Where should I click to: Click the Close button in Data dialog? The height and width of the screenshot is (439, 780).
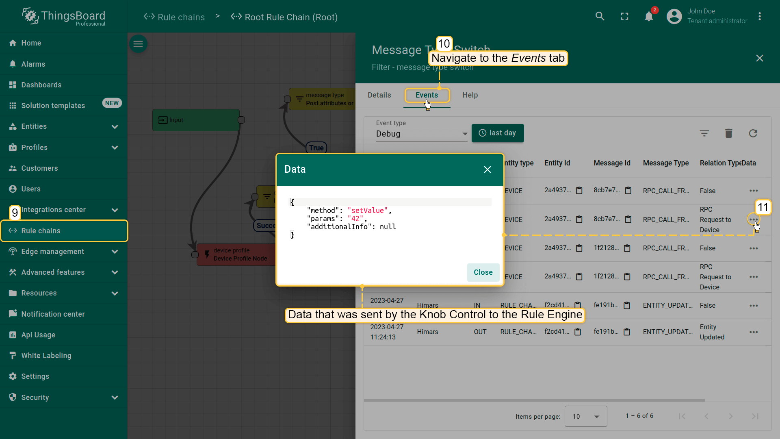coord(483,272)
